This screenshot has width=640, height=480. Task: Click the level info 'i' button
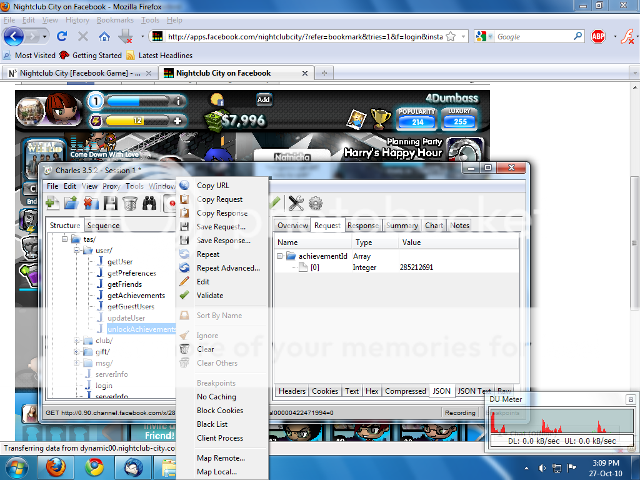pos(178,101)
